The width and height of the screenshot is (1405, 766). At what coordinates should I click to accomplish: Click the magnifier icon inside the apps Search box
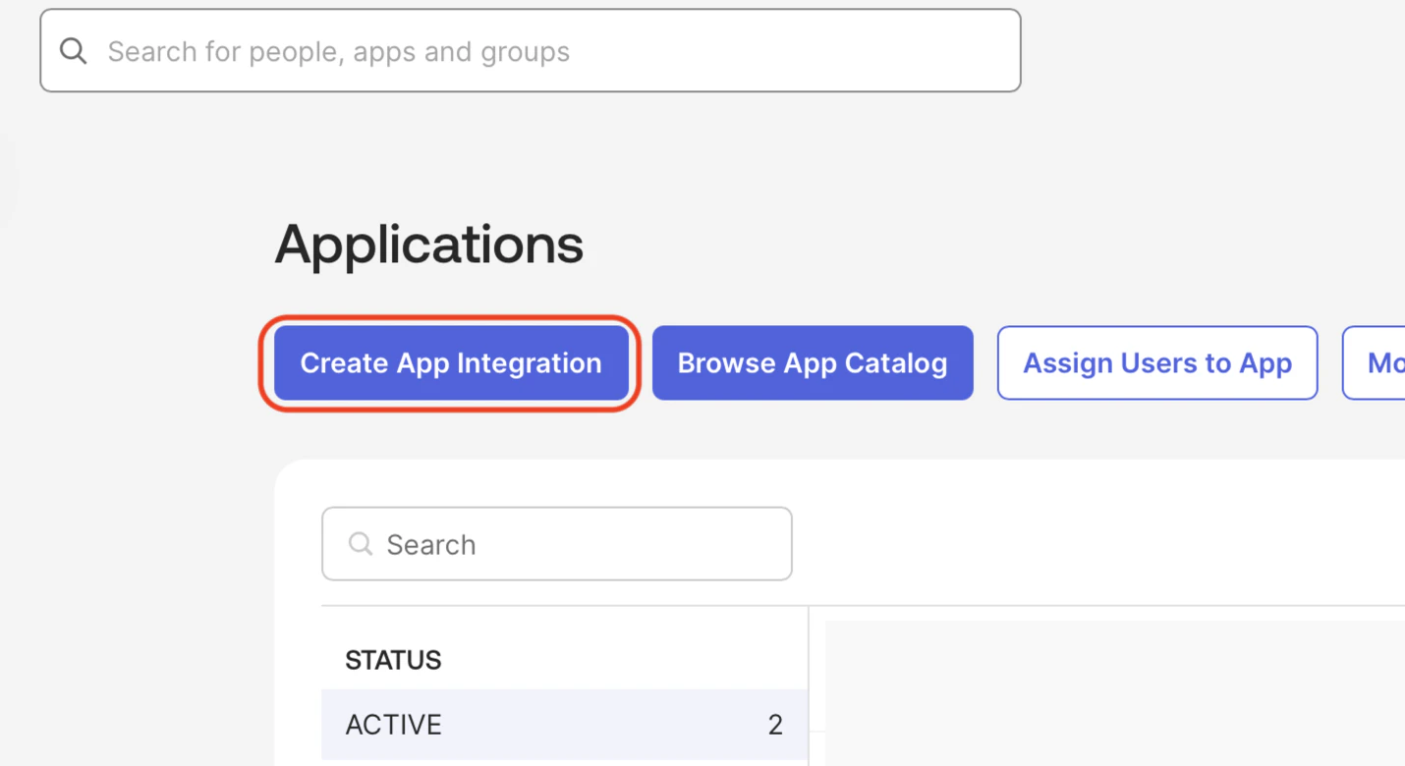point(360,543)
